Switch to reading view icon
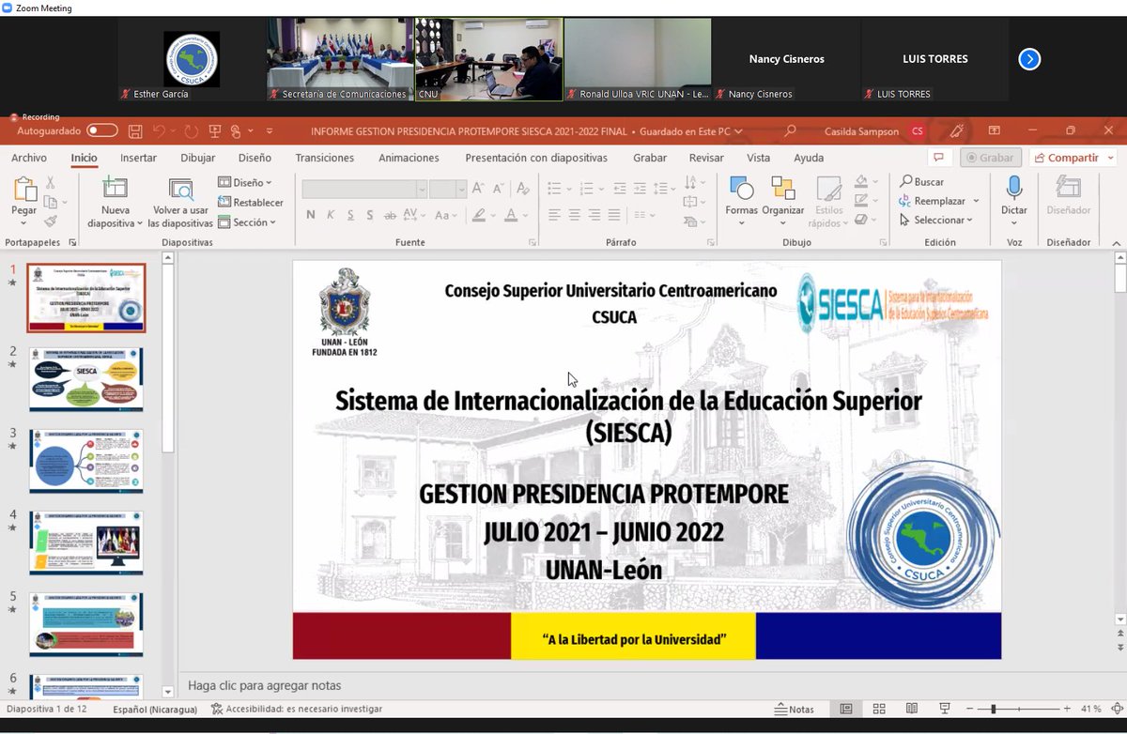 coord(911,709)
